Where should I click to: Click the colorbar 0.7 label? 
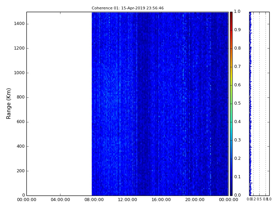[x=237, y=67]
